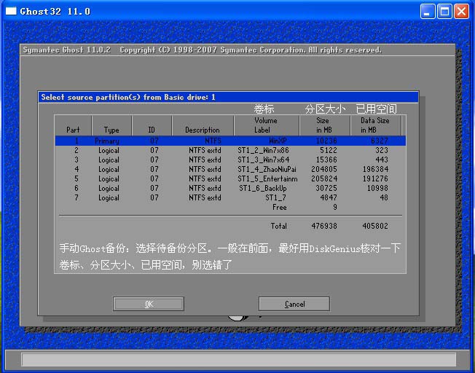Image resolution: width=475 pixels, height=373 pixels.
Task: Click the Cancel button
Action: tap(294, 304)
